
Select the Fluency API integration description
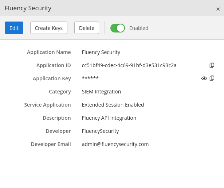point(109,118)
